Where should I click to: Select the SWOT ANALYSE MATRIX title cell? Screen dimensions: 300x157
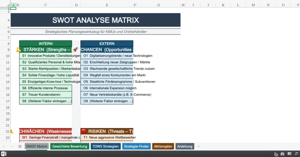coord(96,20)
